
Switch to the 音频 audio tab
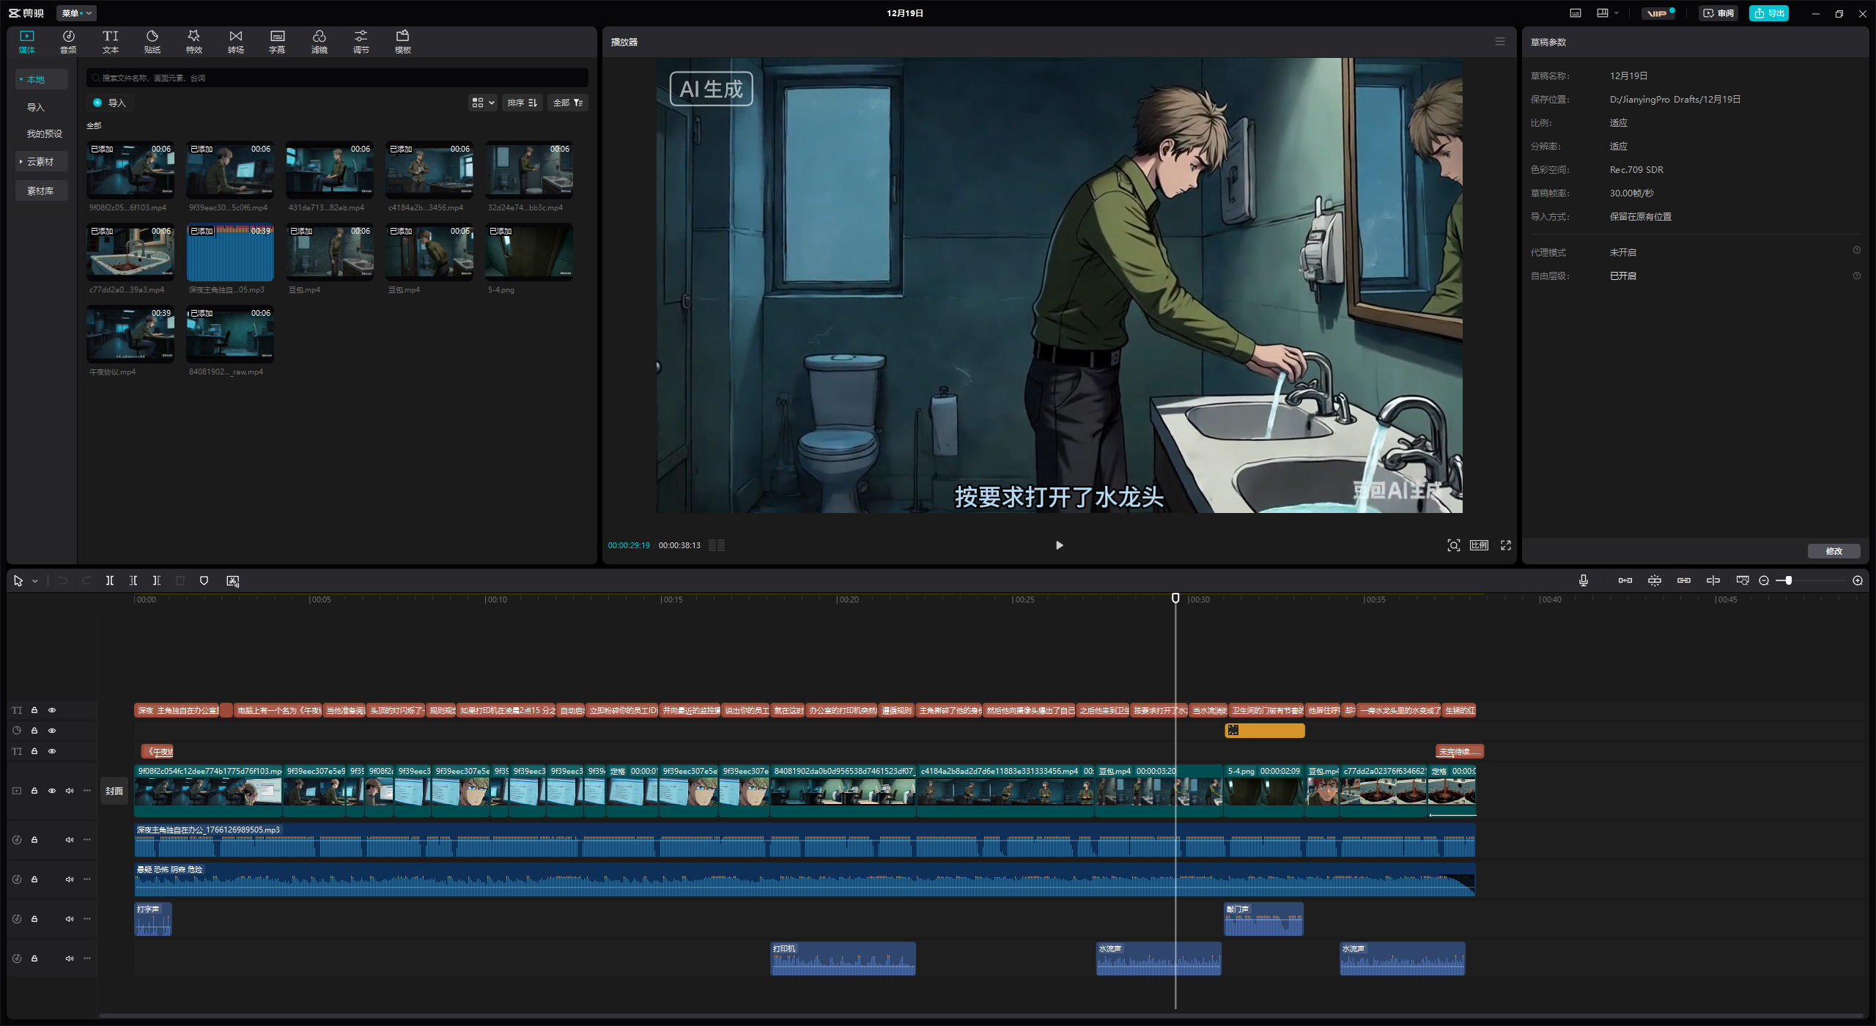[x=68, y=41]
